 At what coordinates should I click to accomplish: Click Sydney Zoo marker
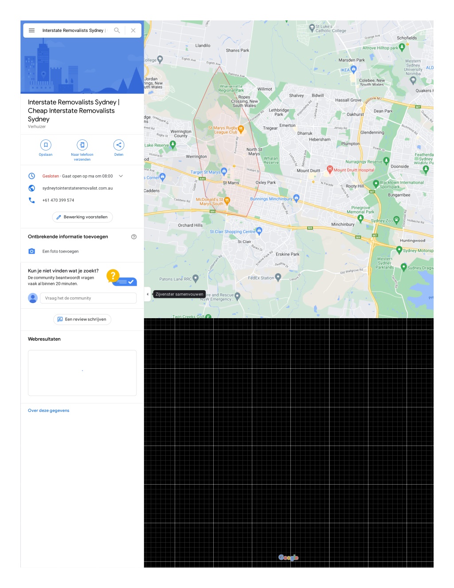[396, 220]
